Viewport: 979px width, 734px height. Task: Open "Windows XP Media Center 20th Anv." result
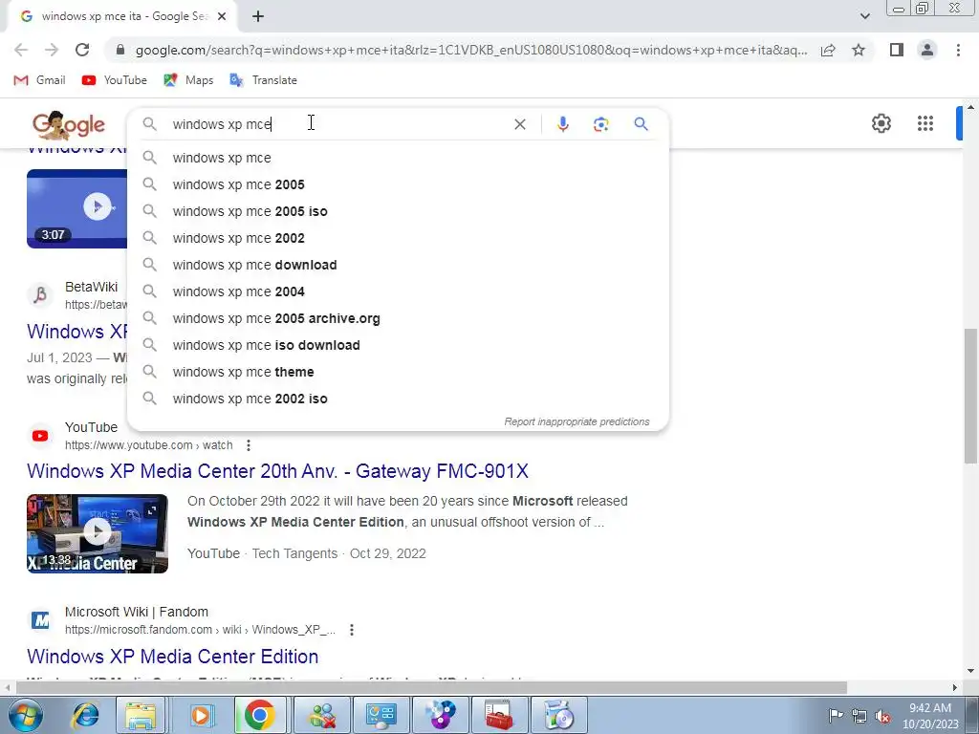point(278,471)
